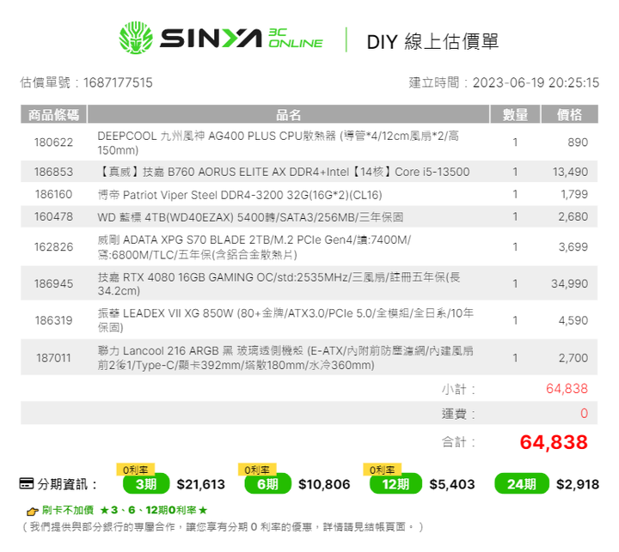Select the Lancool 216 ARGB case name
The width and height of the screenshot is (619, 552).
click(285, 358)
